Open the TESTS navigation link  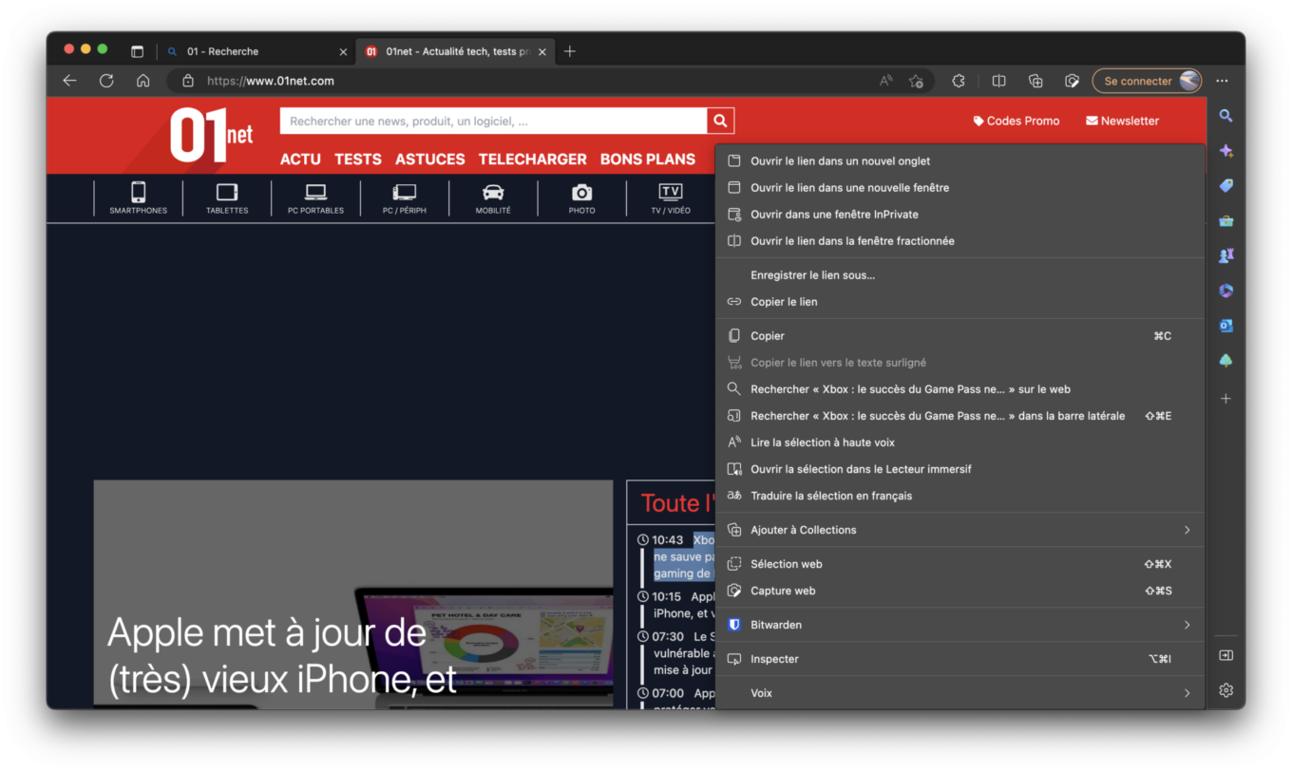[x=358, y=160]
